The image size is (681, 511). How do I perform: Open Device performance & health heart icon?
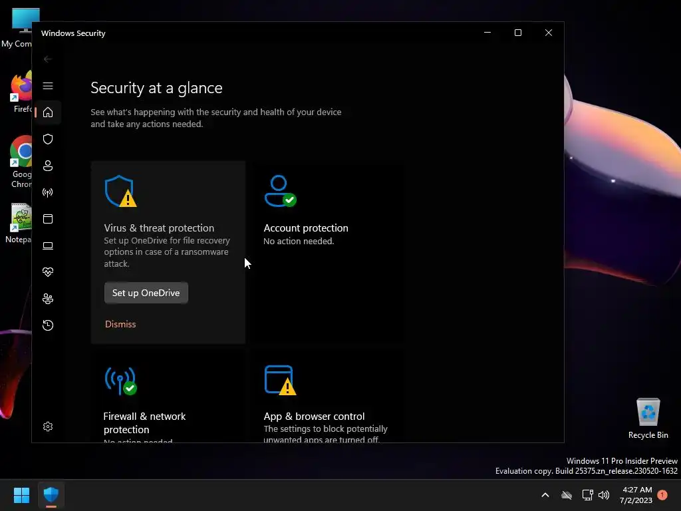click(48, 272)
